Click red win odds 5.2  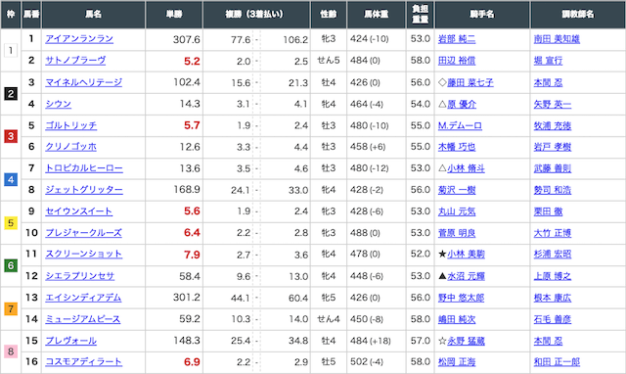(192, 61)
